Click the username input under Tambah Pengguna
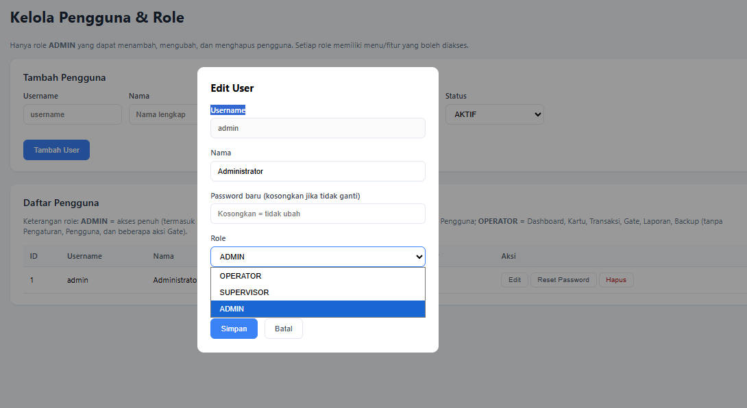 (x=72, y=114)
